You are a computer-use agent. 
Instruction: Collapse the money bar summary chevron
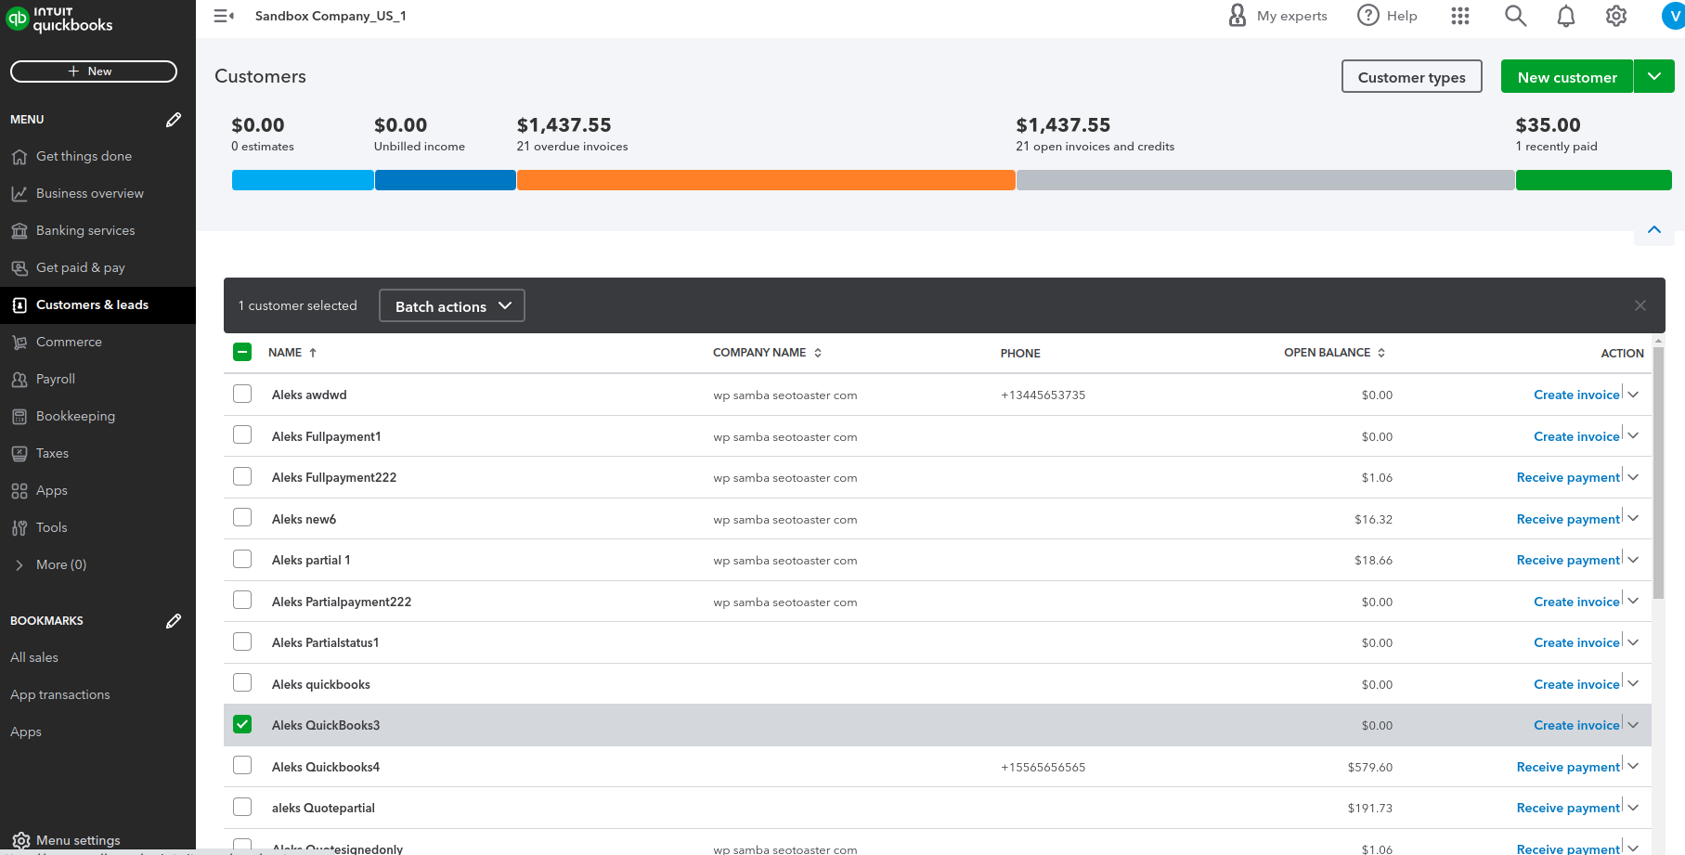pos(1654,229)
